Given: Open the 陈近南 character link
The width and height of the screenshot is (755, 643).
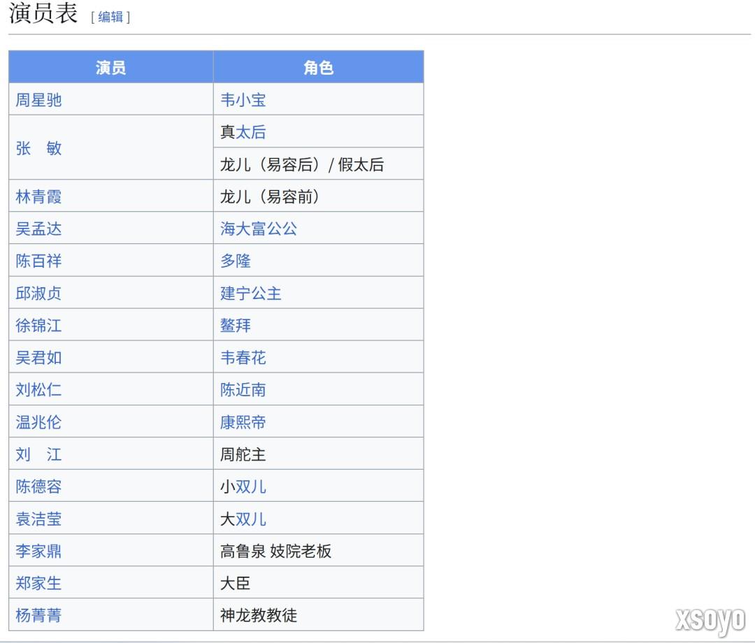Looking at the screenshot, I should (x=243, y=389).
